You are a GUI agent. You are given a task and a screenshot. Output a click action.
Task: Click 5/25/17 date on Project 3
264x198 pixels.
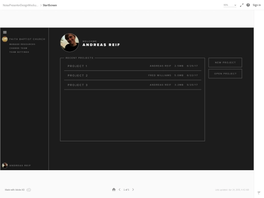coord(192,85)
